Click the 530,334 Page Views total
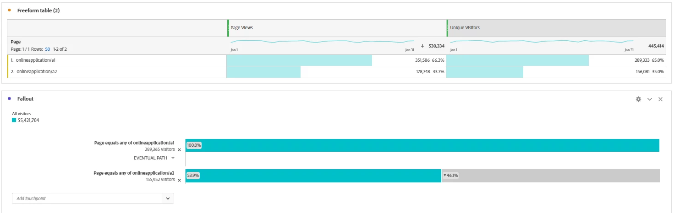 click(x=436, y=46)
